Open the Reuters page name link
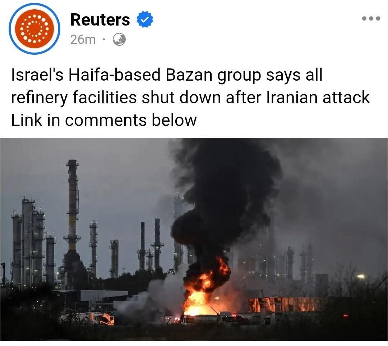Viewport: 388px width, 346px height. click(100, 19)
